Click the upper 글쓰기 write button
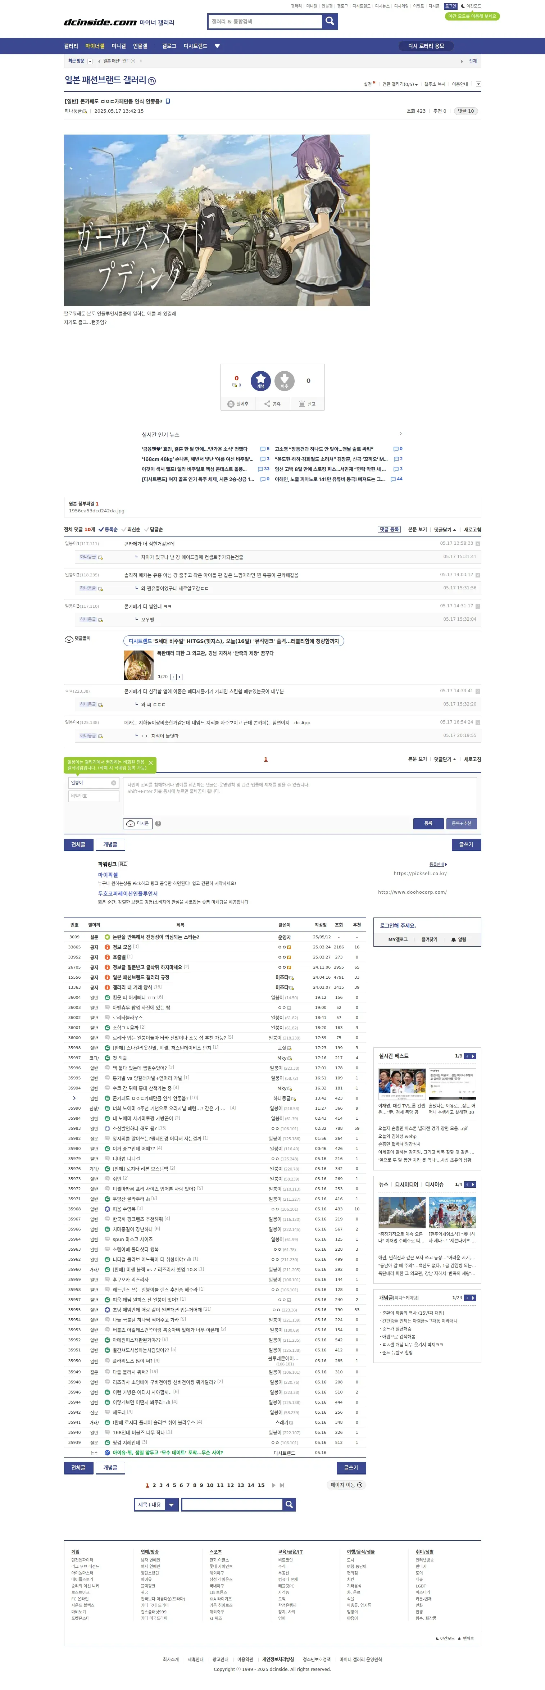This screenshot has height=1690, width=545. (466, 844)
